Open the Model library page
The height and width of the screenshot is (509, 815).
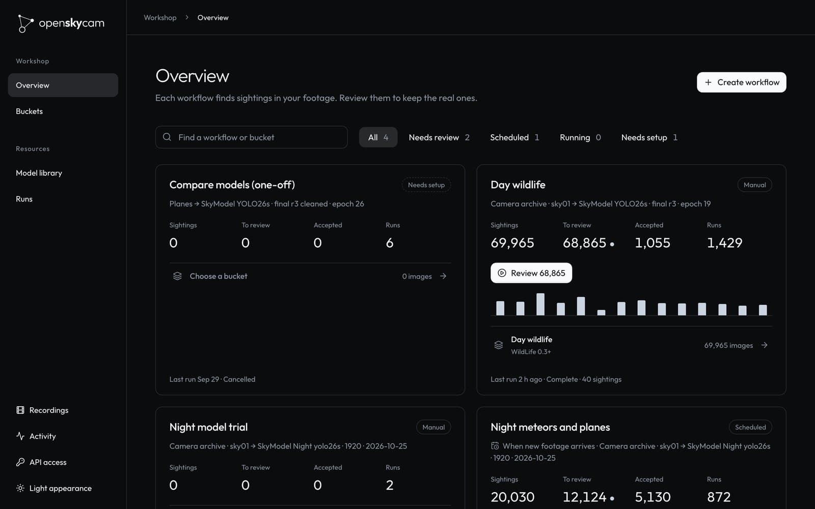point(63,173)
